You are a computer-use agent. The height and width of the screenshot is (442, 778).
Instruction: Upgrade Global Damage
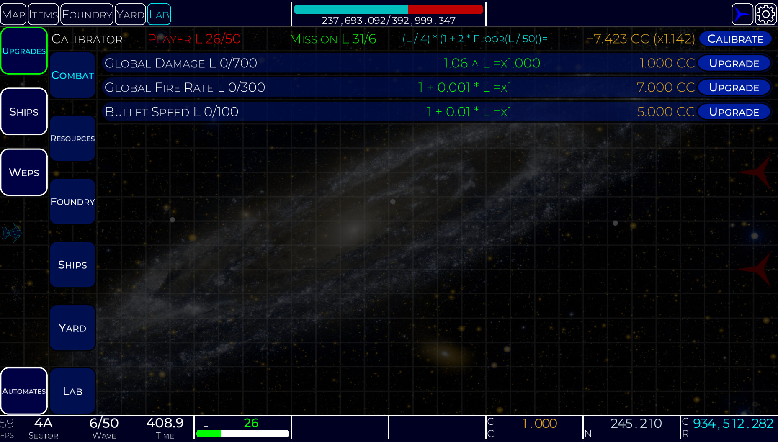[x=734, y=63]
